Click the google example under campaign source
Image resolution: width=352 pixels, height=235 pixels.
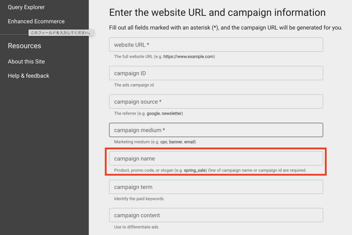tap(153, 113)
